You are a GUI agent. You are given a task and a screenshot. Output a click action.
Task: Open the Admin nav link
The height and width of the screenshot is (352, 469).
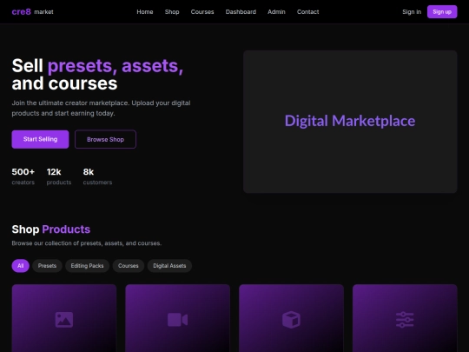coord(276,11)
